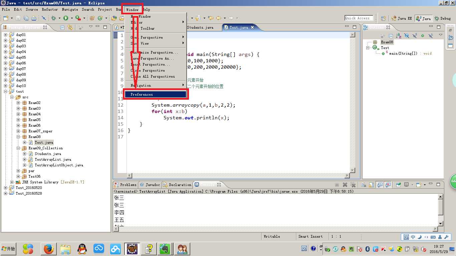Screen dimensions: 456x256
Task: Collapse the test project node
Action: pyautogui.click(x=5, y=91)
